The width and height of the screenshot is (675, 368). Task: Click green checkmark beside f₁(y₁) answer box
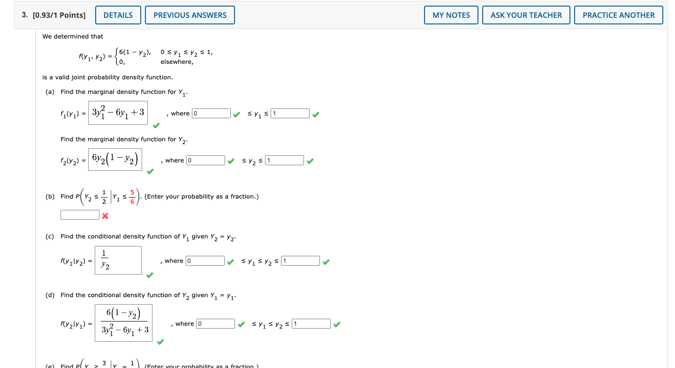pos(155,125)
